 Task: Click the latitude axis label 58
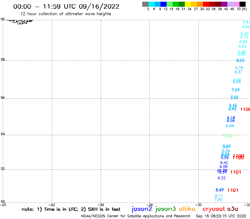tap(3, 60)
